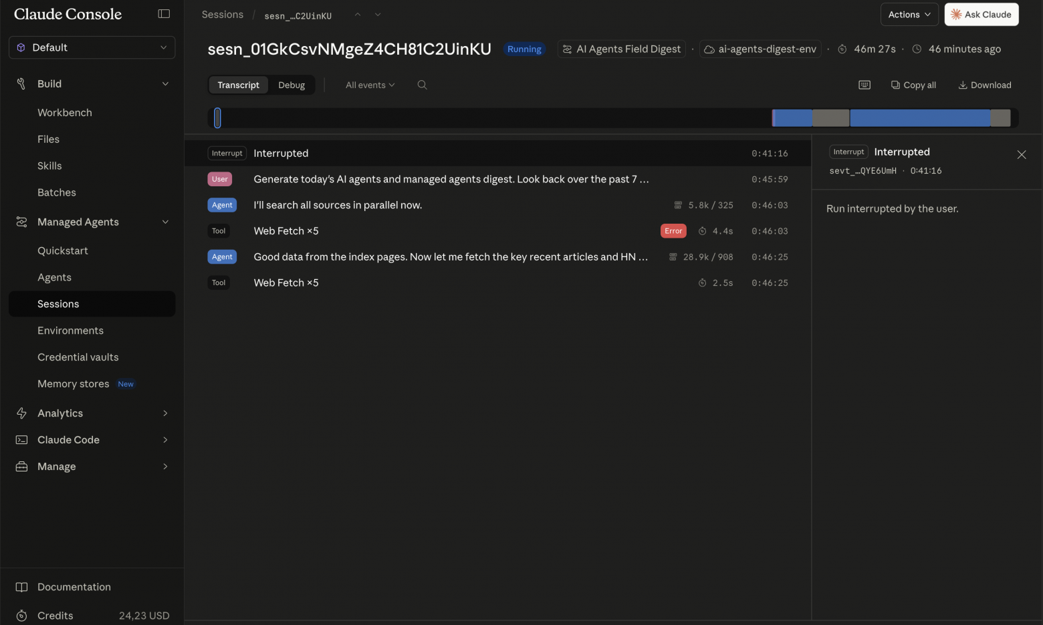Click the timeline position handle
This screenshot has height=625, width=1043.
click(x=217, y=118)
